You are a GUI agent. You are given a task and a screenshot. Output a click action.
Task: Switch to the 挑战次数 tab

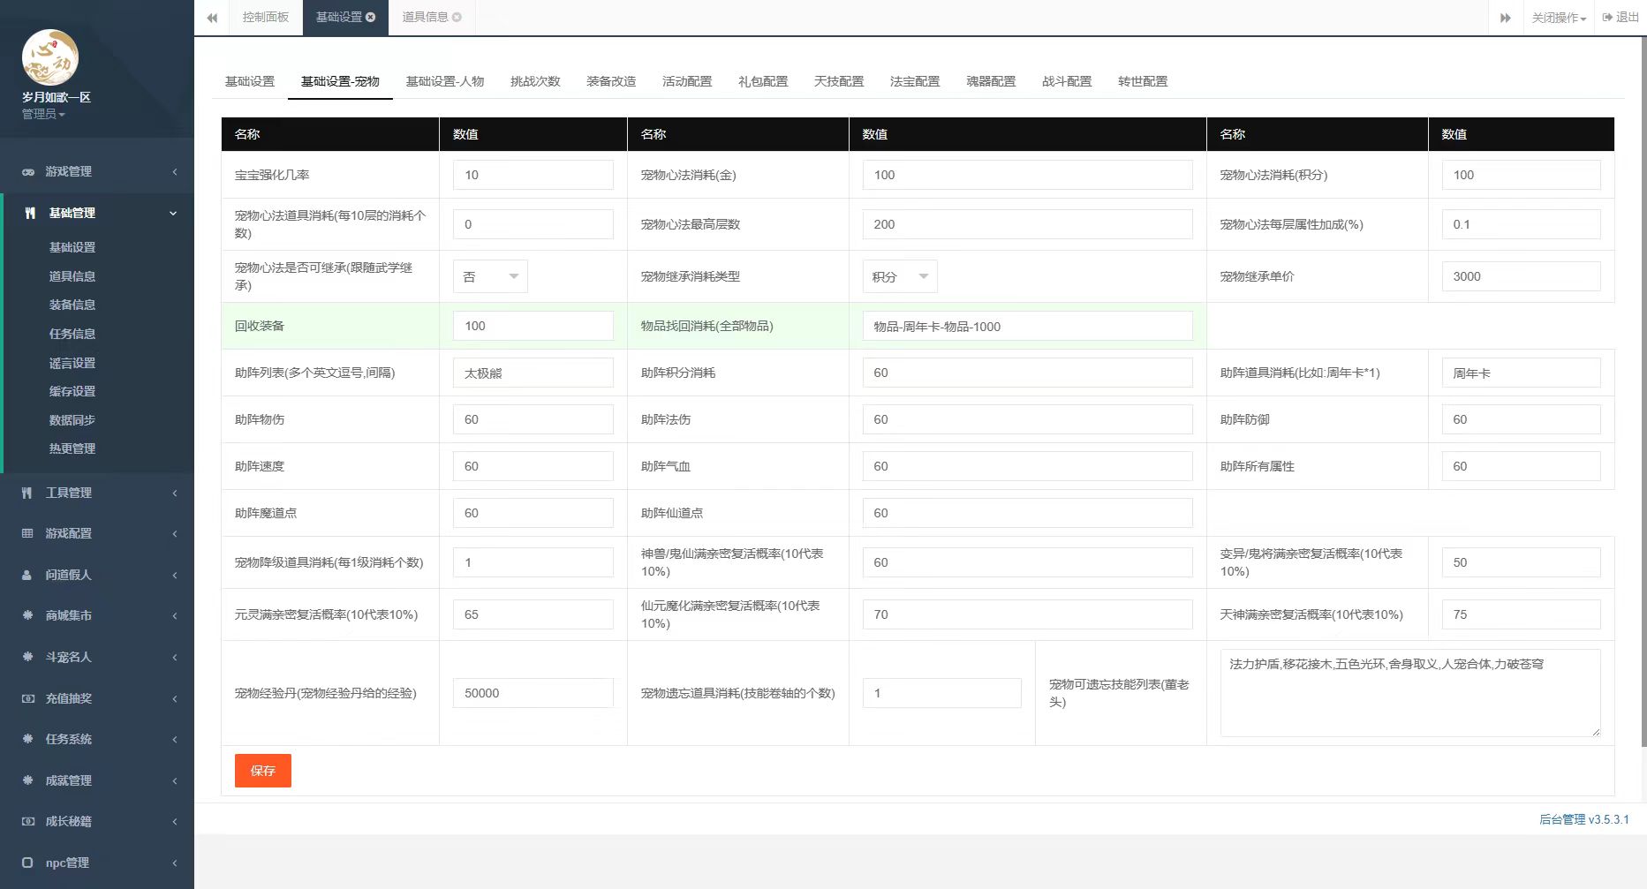click(x=535, y=81)
